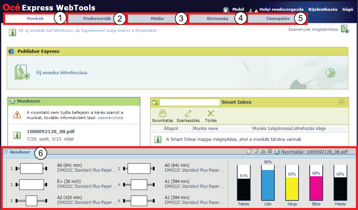Click the roll 5 media icon
The image size is (358, 210).
[x=31, y=201]
